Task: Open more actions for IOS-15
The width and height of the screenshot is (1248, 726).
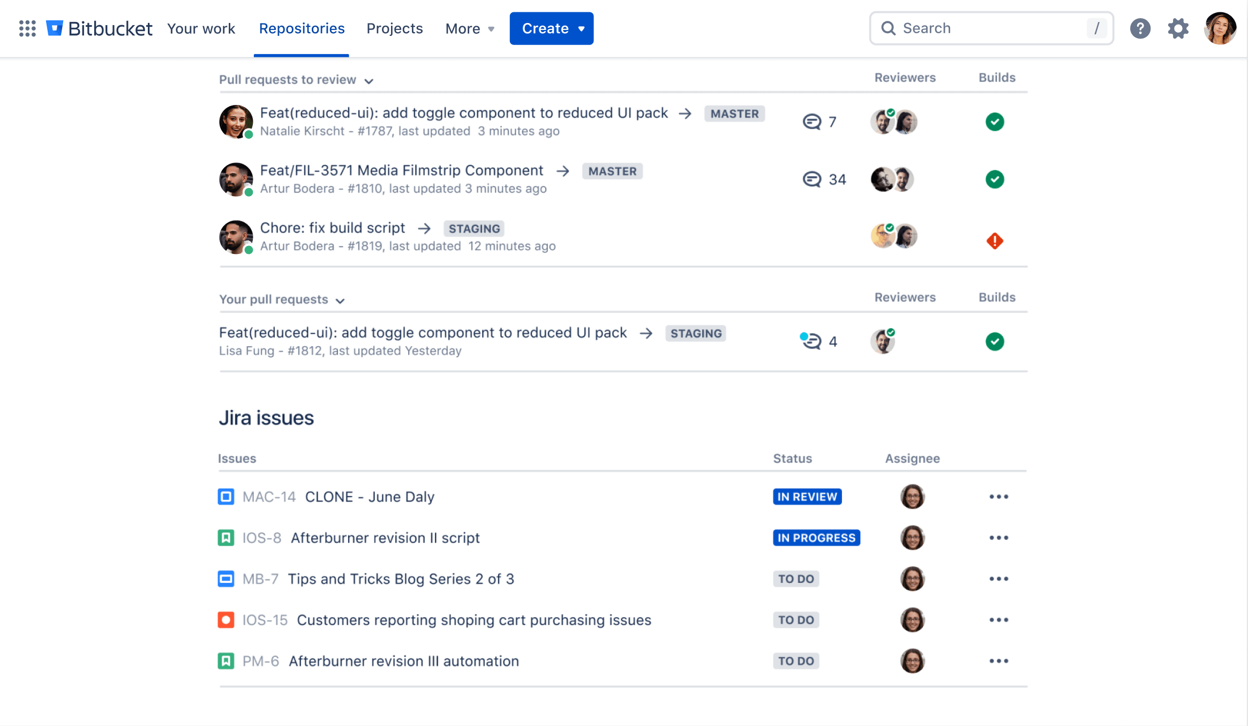Action: (x=999, y=620)
